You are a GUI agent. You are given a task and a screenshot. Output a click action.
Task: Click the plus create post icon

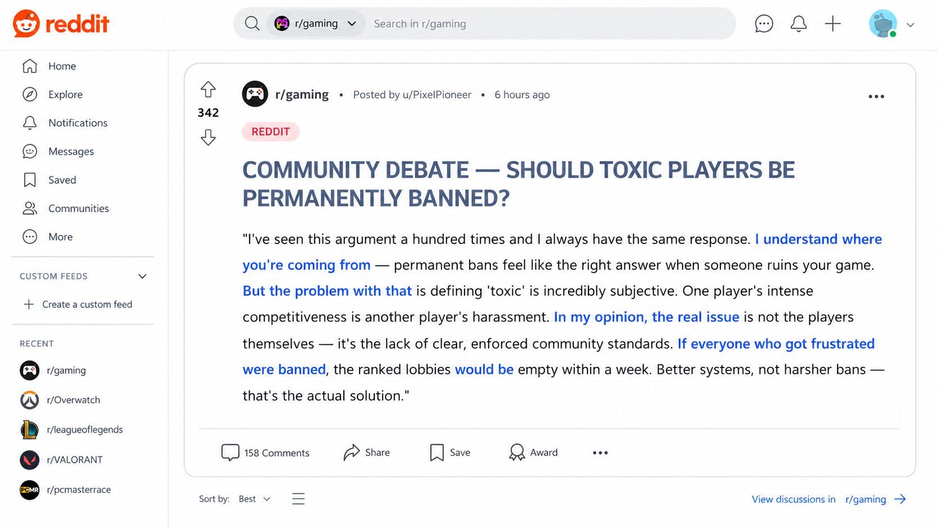pos(833,24)
